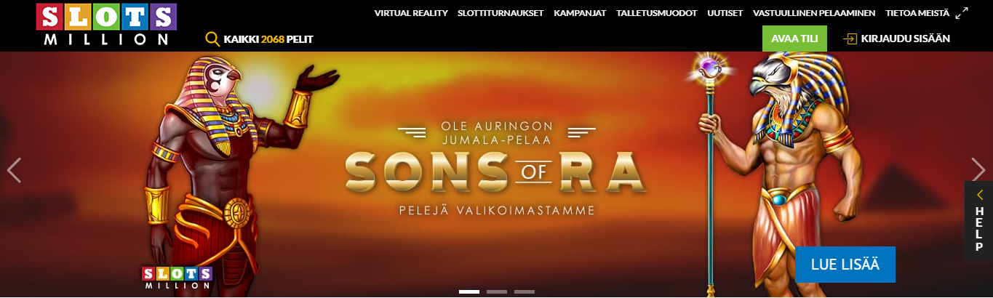Go to the Kampanjat page
The width and height of the screenshot is (993, 298).
click(580, 13)
